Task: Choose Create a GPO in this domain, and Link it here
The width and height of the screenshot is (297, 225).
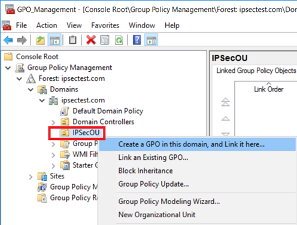Action: (198, 144)
